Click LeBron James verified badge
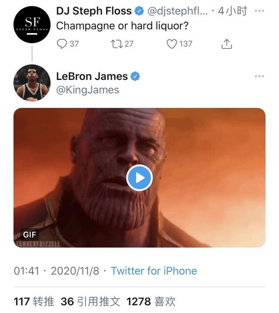Viewport: 279px width, 313px height. [136, 76]
